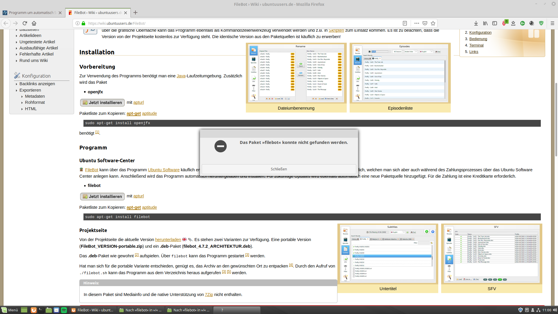Open the apturl link next to openjfx install
Image resolution: width=558 pixels, height=314 pixels.
139,102
